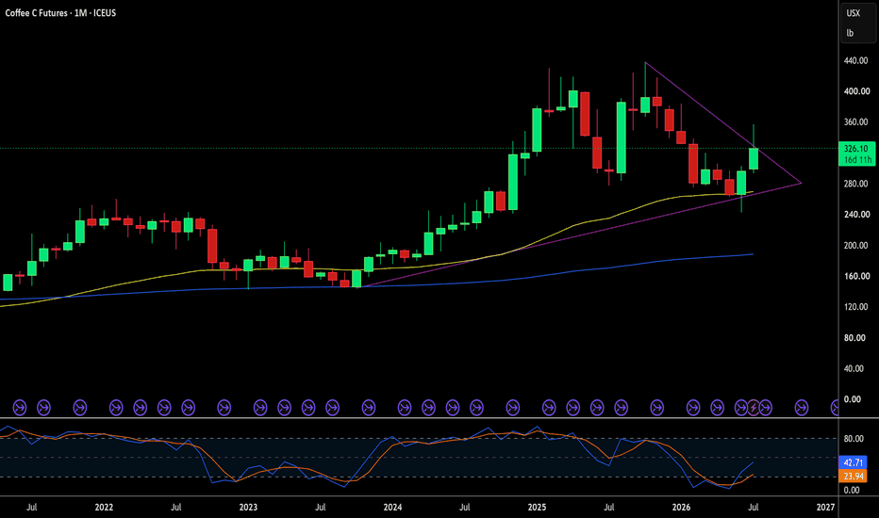879x518 pixels.
Task: Click the 2027 label on time axis
Action: point(826,508)
